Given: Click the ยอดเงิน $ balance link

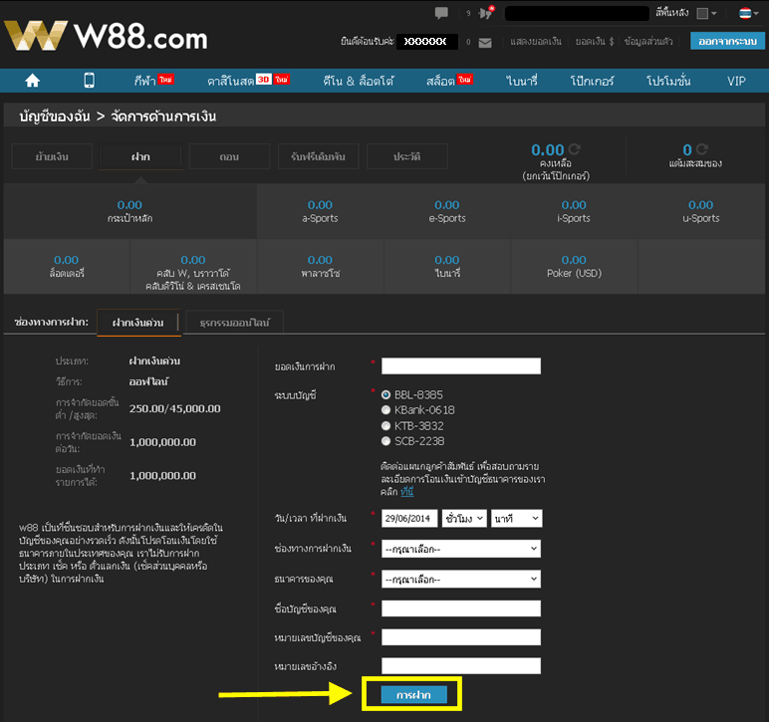Looking at the screenshot, I should (x=595, y=42).
